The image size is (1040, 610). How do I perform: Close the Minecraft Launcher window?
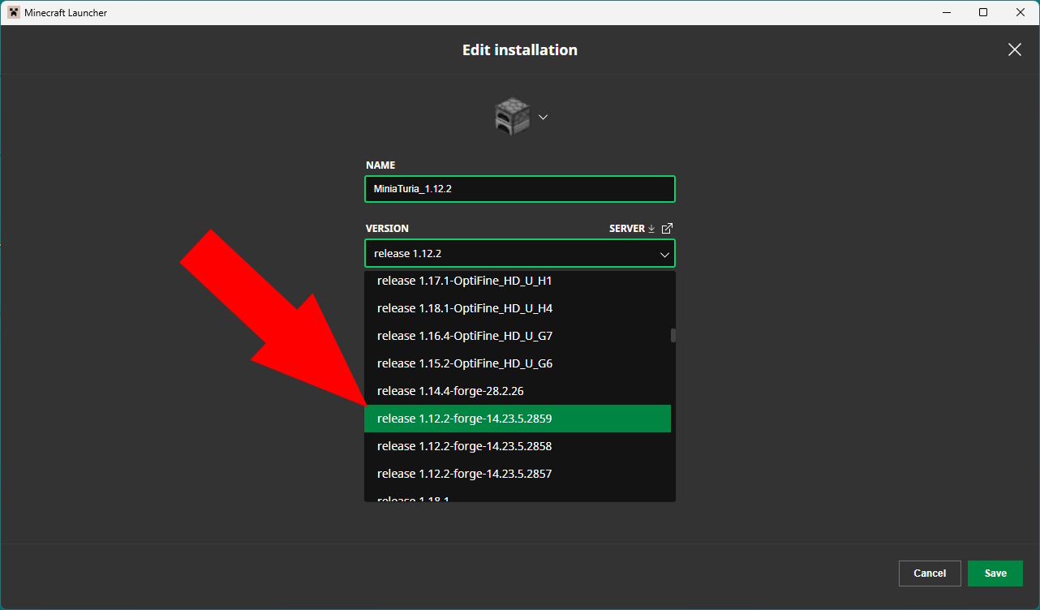pyautogui.click(x=1021, y=12)
